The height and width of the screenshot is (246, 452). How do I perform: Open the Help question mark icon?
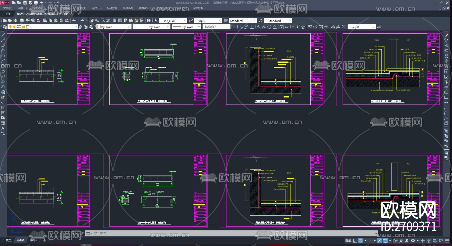pyautogui.click(x=149, y=20)
